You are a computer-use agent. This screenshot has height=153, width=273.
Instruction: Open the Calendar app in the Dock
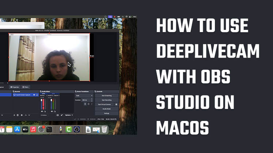click(2, 129)
